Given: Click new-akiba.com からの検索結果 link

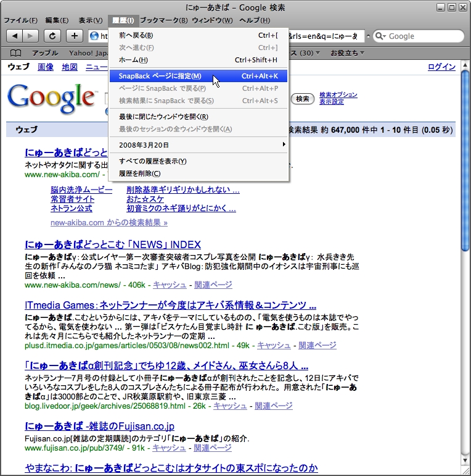Looking at the screenshot, I should coord(109,222).
